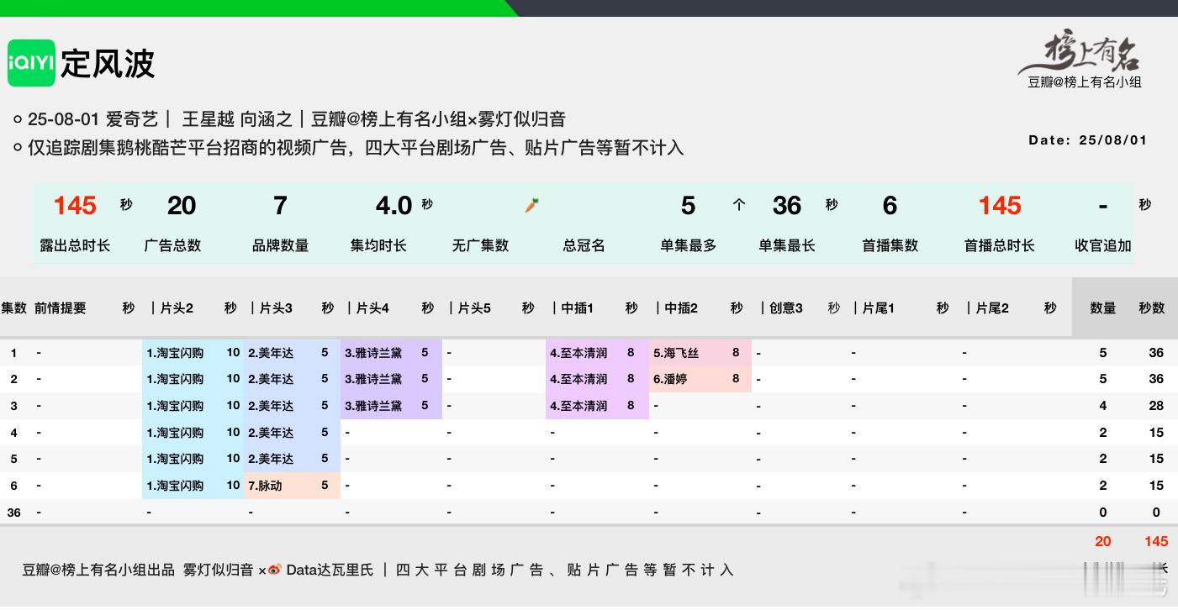Screen dimensions: 1178x610
Task: Click the episode number 36 cell
Action: 14,513
